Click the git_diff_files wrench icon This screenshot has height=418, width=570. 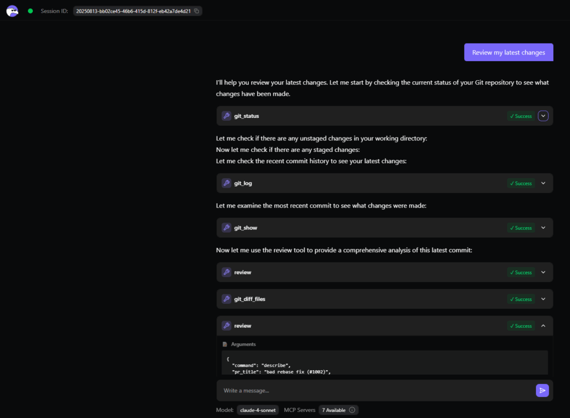(227, 299)
